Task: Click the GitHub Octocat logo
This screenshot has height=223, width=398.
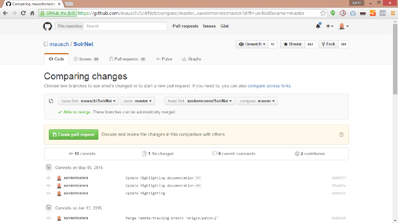Action: (47, 26)
